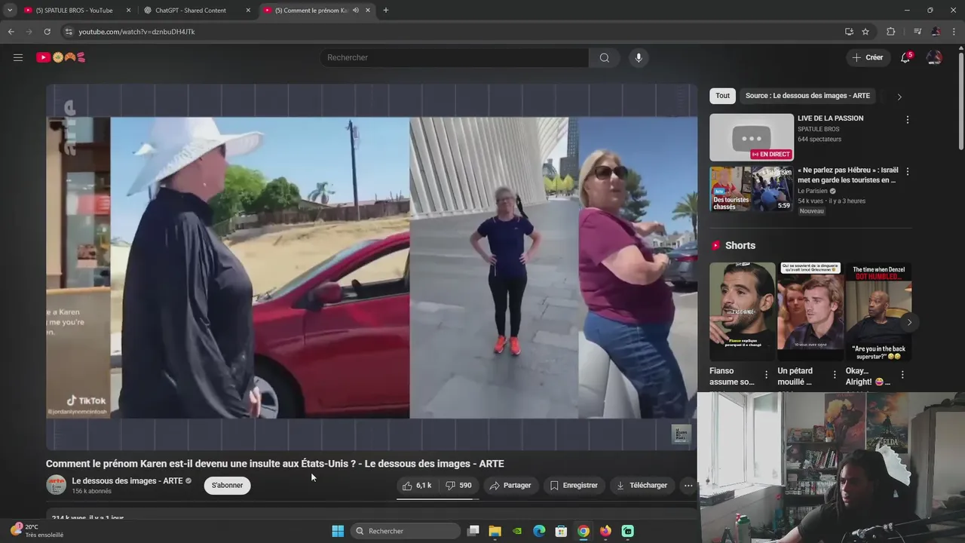Open the channel avatar of ARTE
This screenshot has height=543, width=965.
pyautogui.click(x=57, y=485)
